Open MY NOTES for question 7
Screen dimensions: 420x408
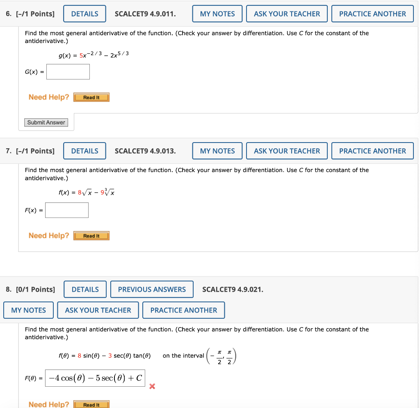217,151
